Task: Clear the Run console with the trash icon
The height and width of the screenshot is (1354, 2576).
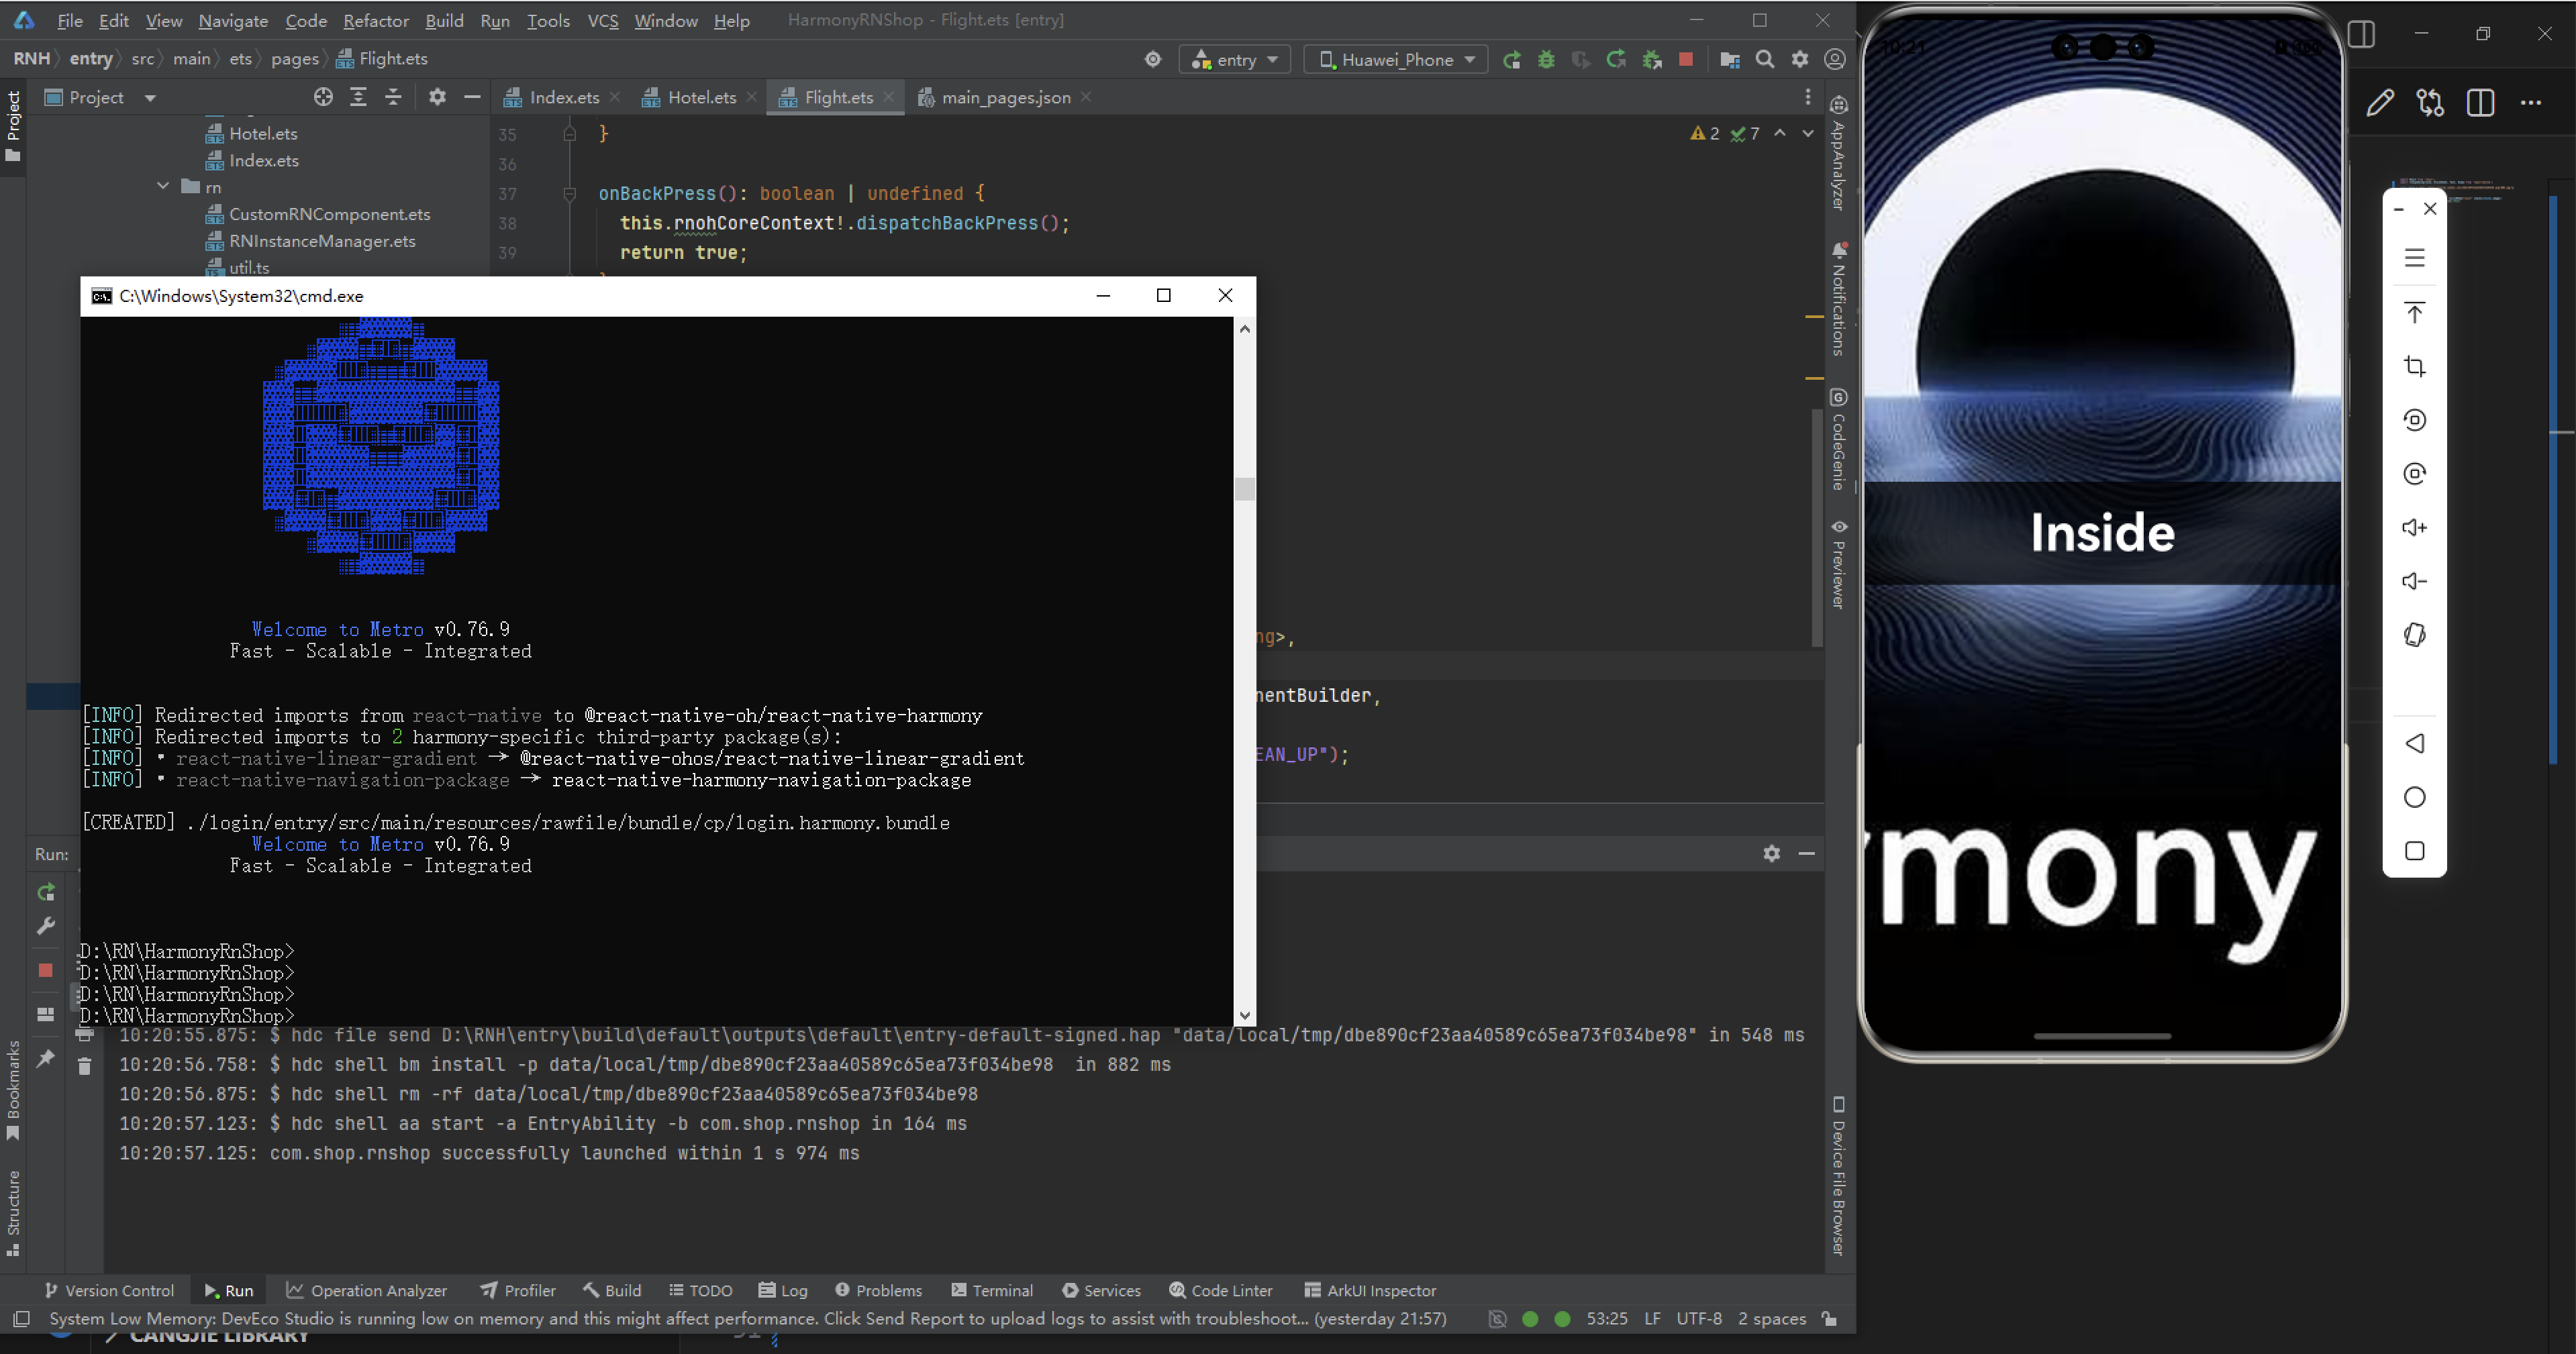Action: (x=84, y=1066)
